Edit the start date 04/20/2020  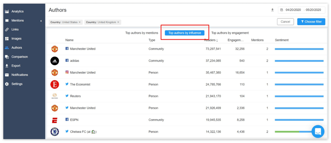(x=293, y=10)
